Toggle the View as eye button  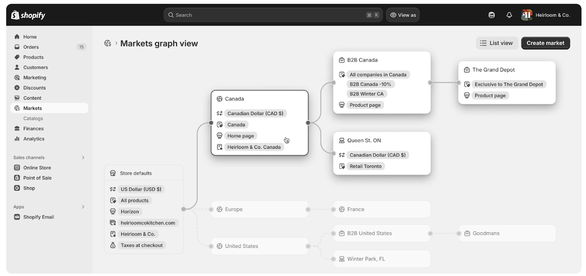(x=403, y=15)
